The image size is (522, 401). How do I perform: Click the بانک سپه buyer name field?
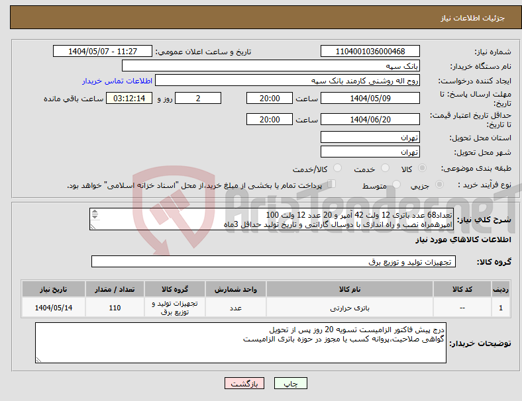pos(271,66)
